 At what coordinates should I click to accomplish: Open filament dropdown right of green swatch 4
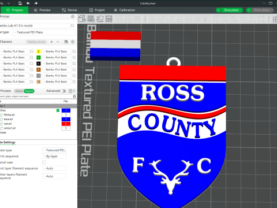pyautogui.click(x=57, y=57)
